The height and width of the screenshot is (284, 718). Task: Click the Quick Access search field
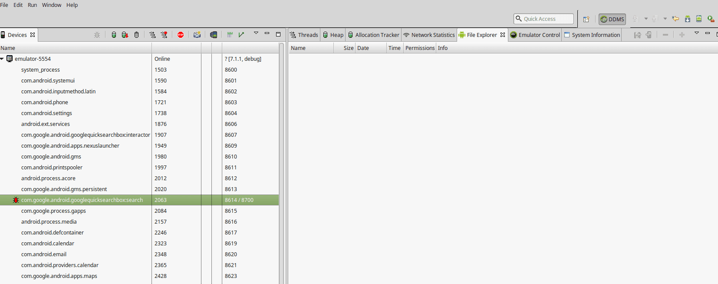[x=543, y=19]
